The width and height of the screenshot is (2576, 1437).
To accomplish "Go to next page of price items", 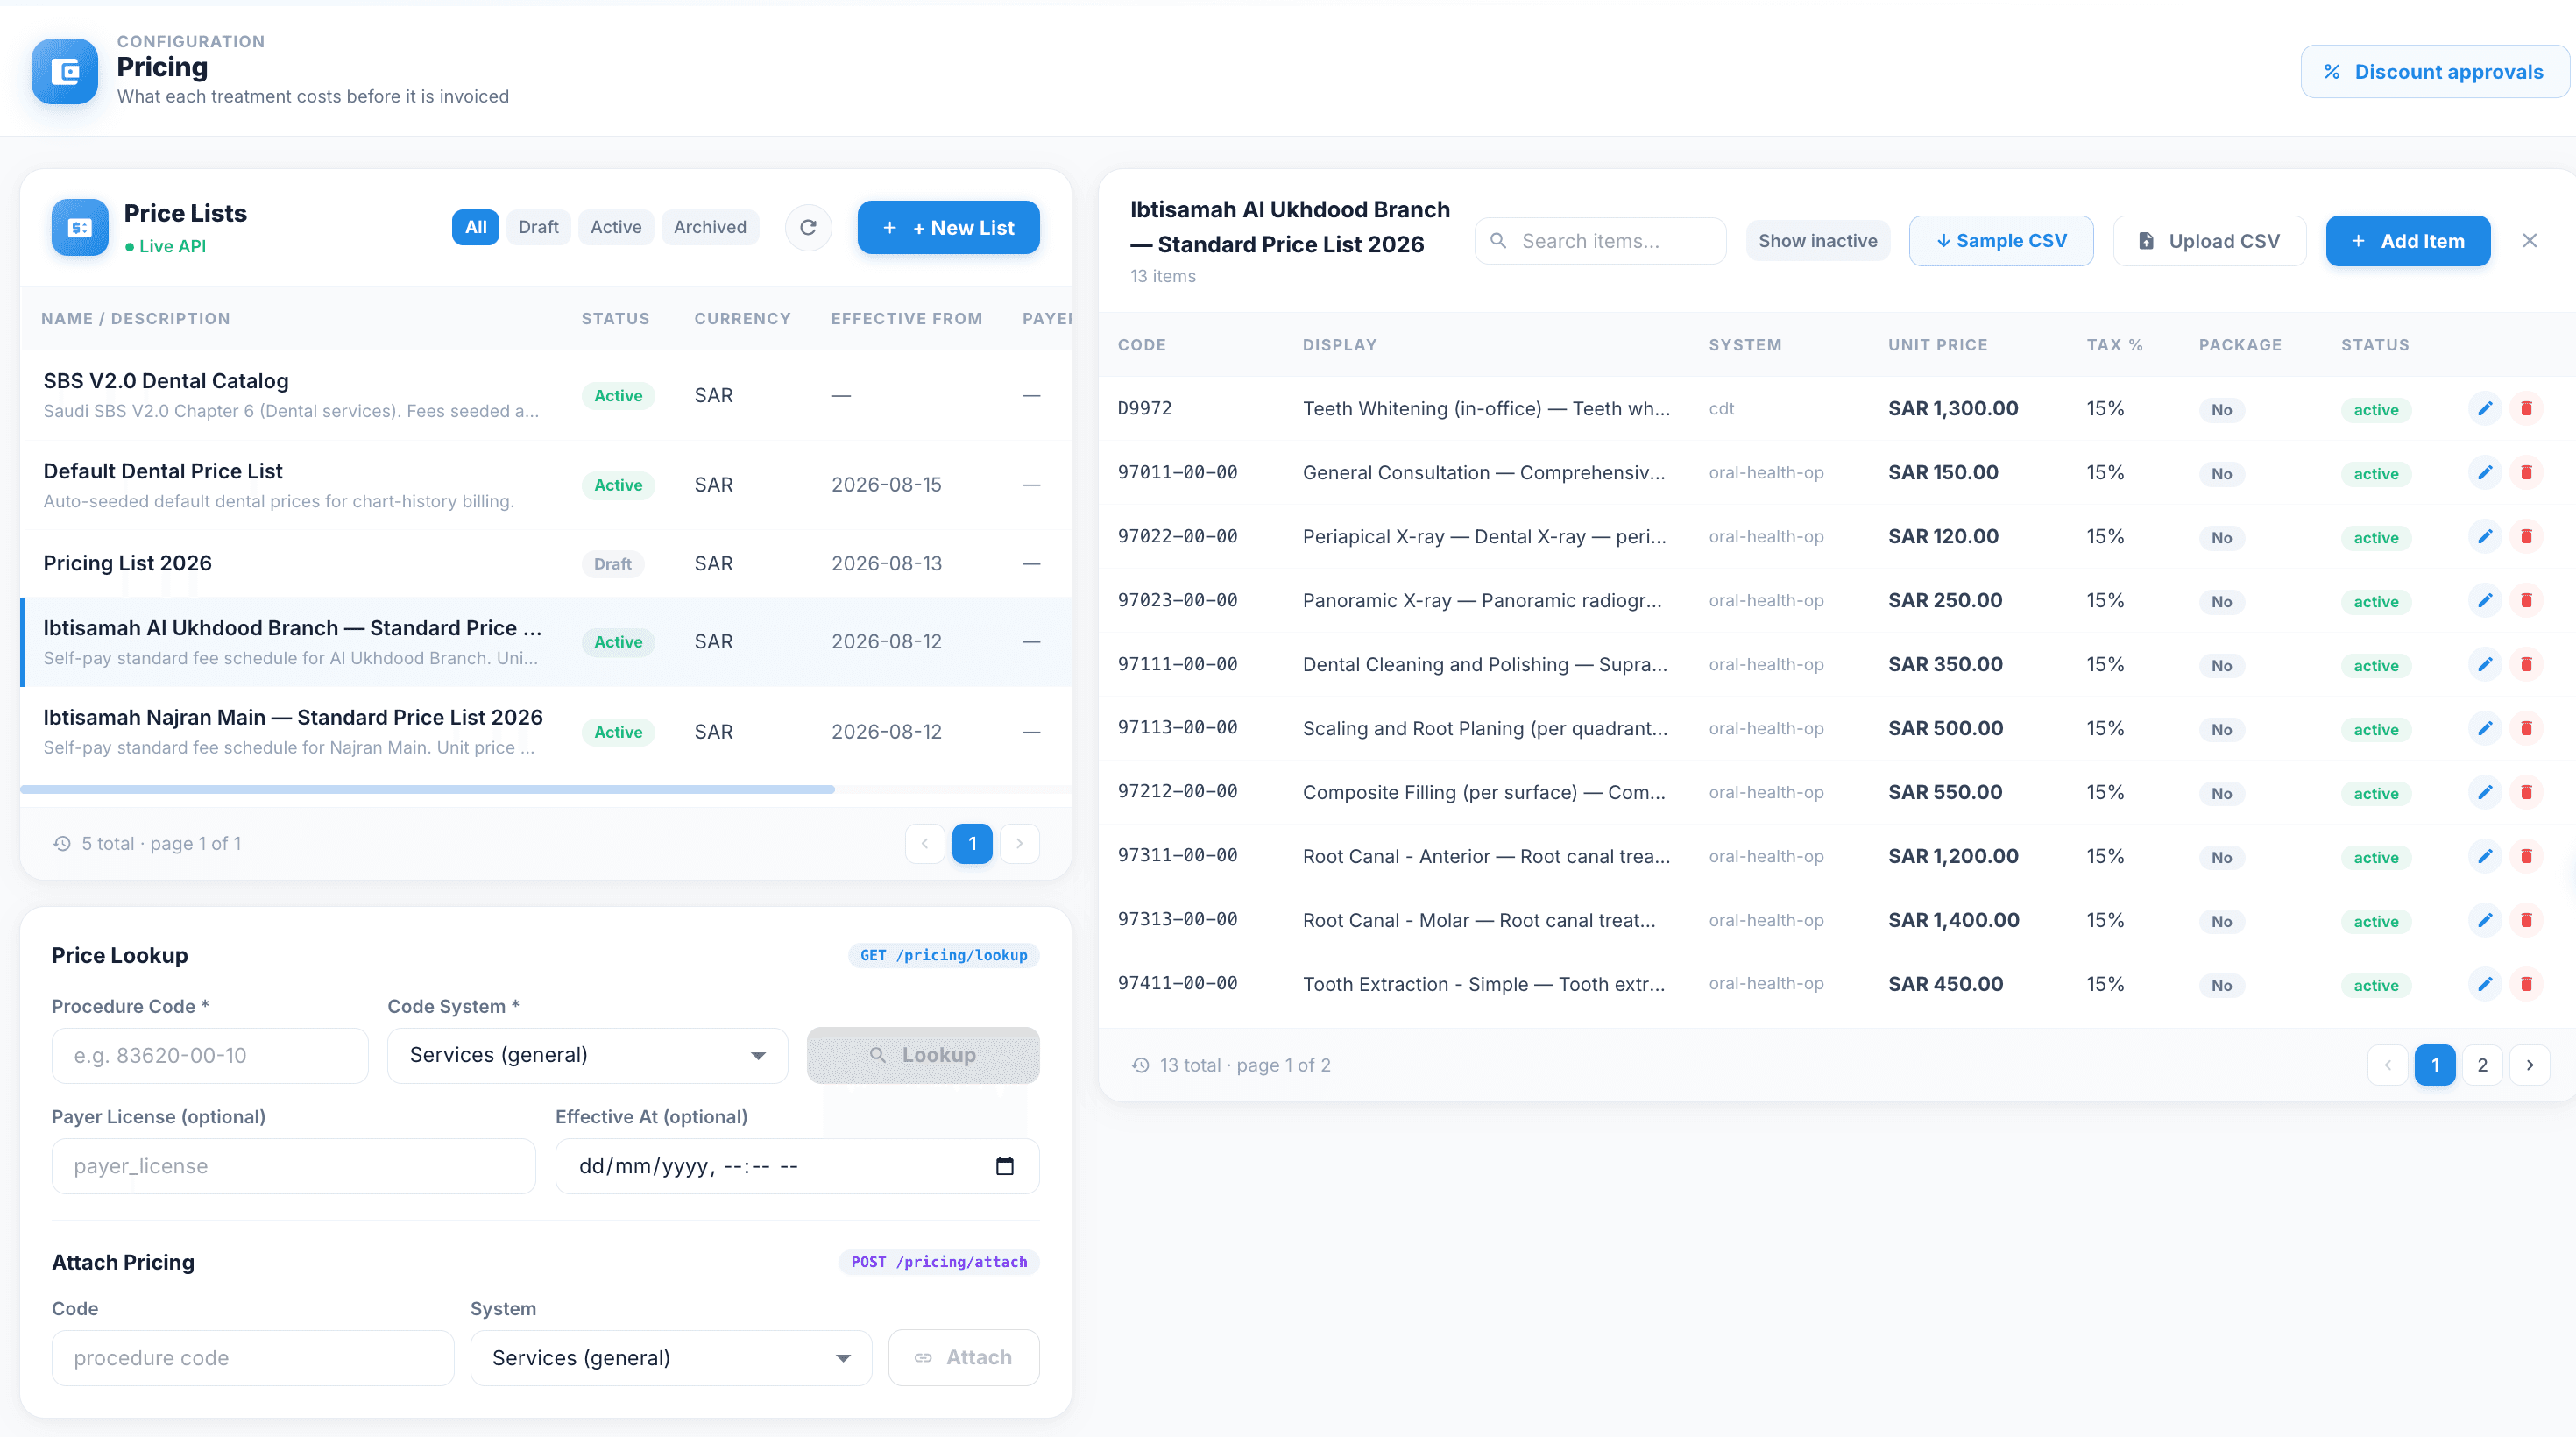I will pyautogui.click(x=2530, y=1065).
